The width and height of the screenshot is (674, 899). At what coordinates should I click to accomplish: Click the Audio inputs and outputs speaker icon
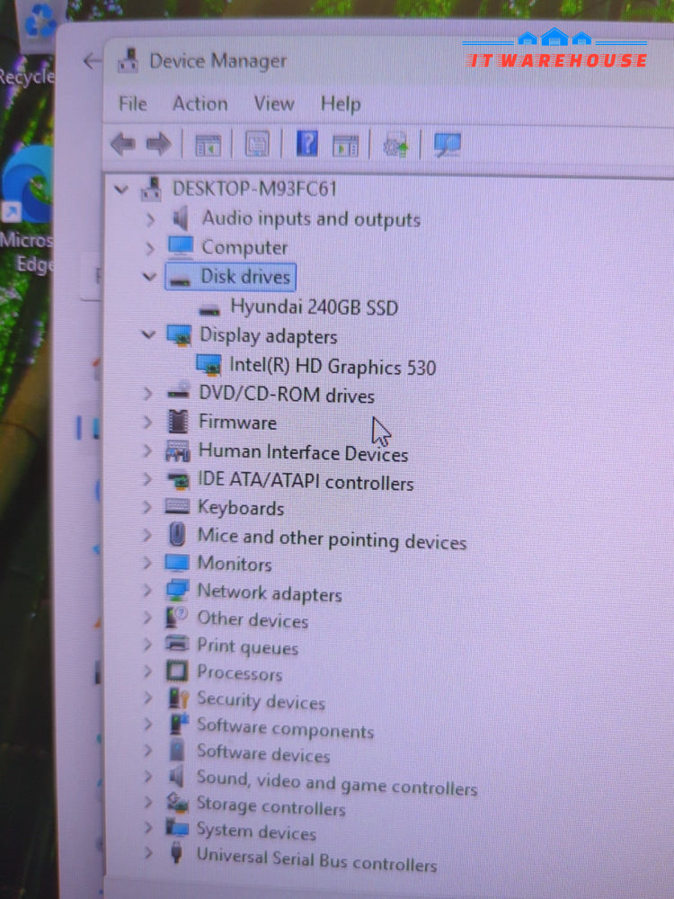coord(181,218)
